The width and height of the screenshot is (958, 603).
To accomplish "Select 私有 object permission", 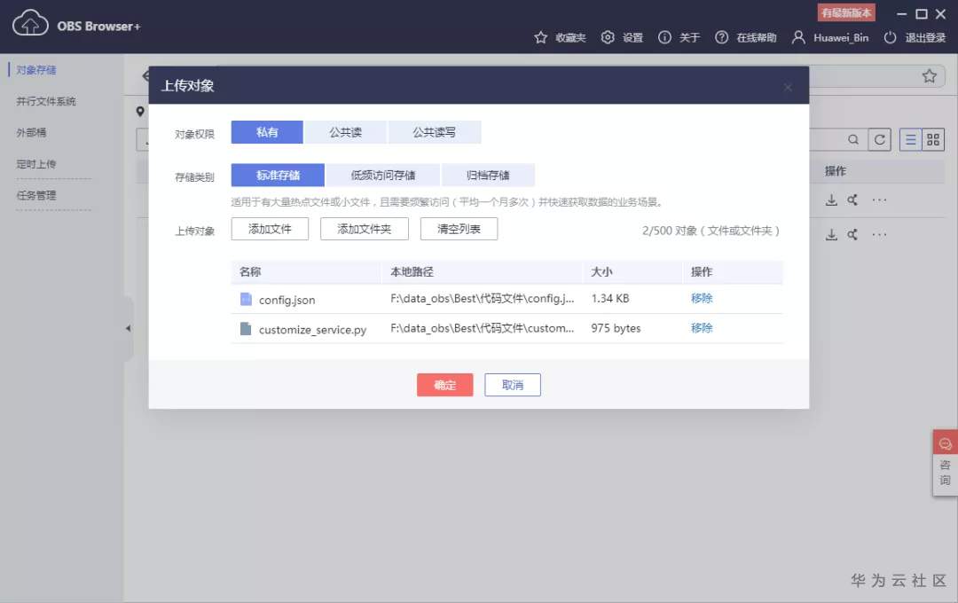I will point(267,132).
